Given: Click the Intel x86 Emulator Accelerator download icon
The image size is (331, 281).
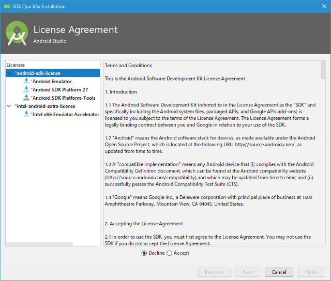Looking at the screenshot, I should [26, 114].
